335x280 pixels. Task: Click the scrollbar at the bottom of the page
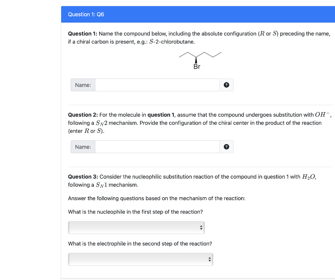pos(198,278)
